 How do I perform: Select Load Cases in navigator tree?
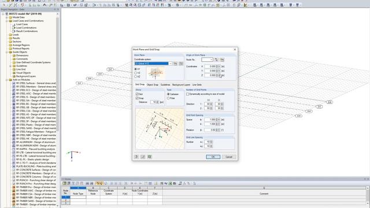point(22,24)
